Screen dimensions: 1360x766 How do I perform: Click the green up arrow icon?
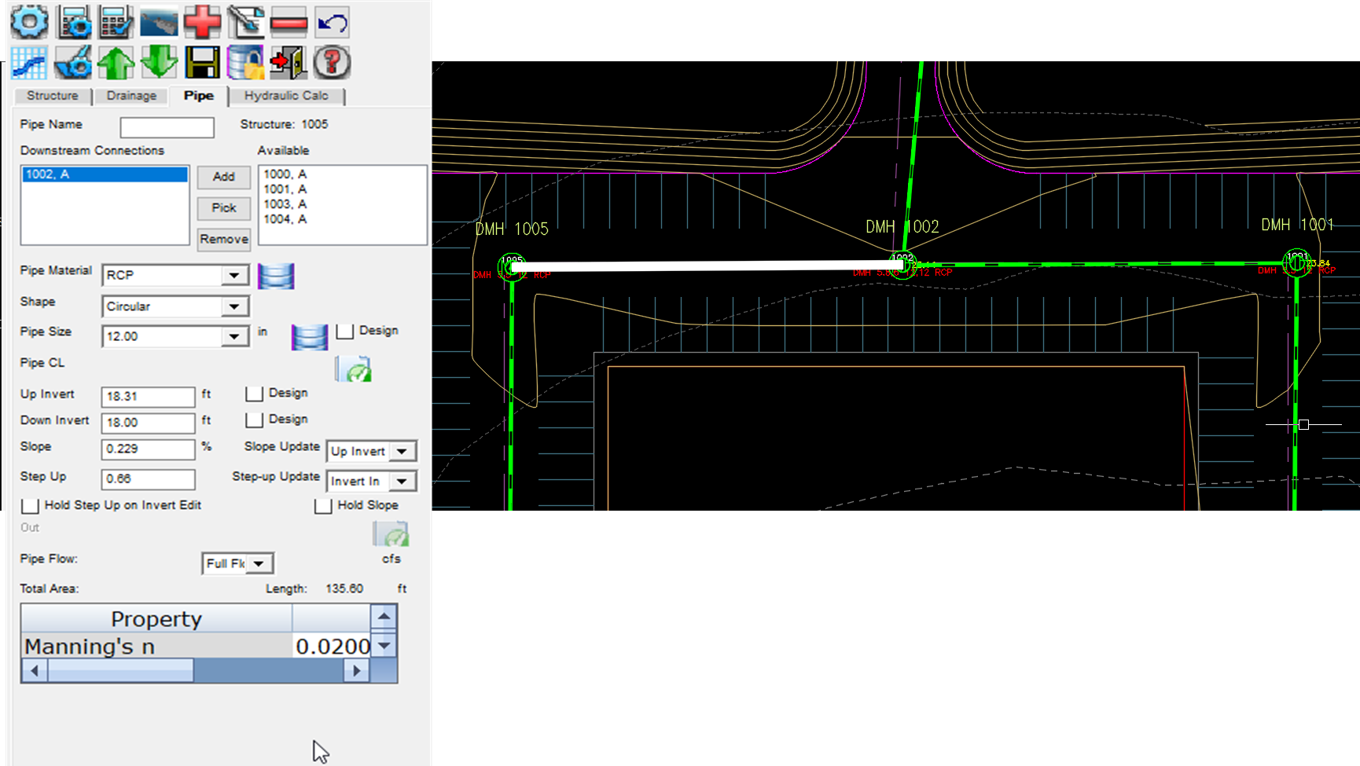coord(115,63)
